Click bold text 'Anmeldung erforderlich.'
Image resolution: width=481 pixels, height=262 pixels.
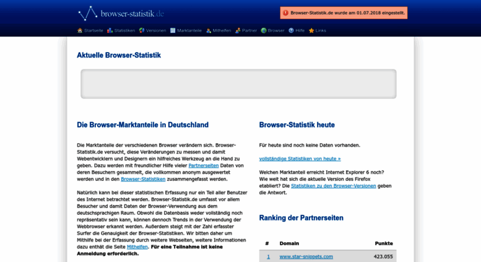pyautogui.click(x=108, y=253)
